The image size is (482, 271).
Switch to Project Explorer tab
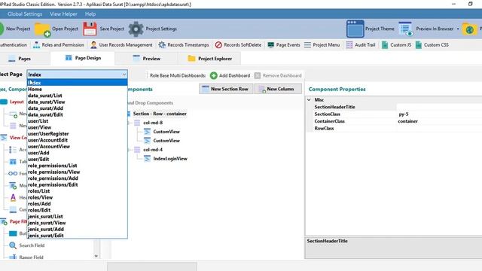(x=209, y=59)
